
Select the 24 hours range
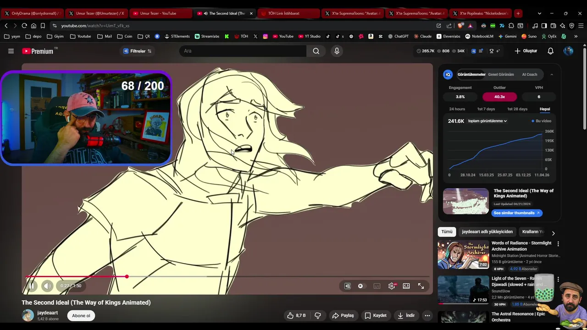tap(457, 109)
